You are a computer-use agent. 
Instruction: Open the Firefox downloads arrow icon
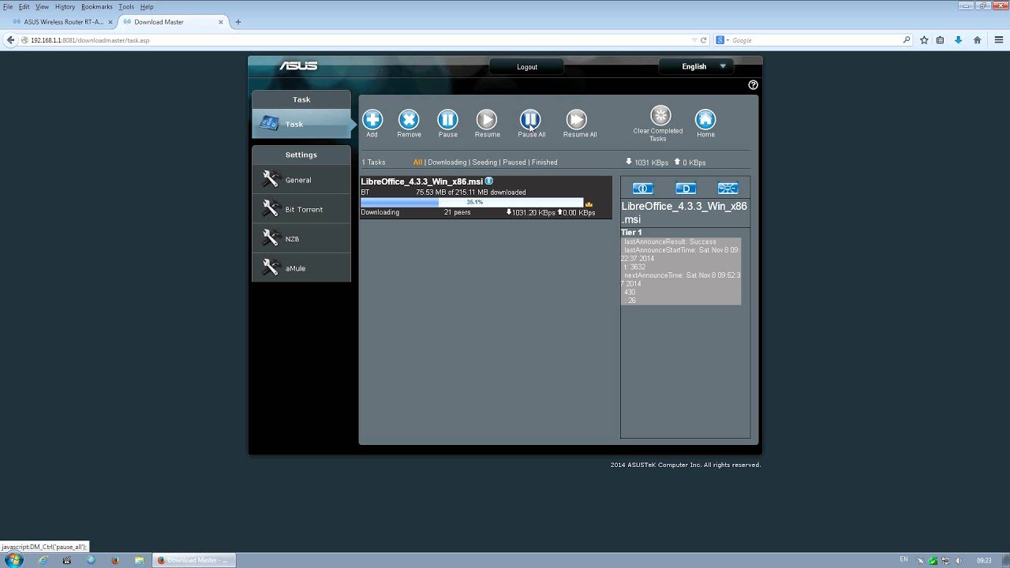coord(959,40)
